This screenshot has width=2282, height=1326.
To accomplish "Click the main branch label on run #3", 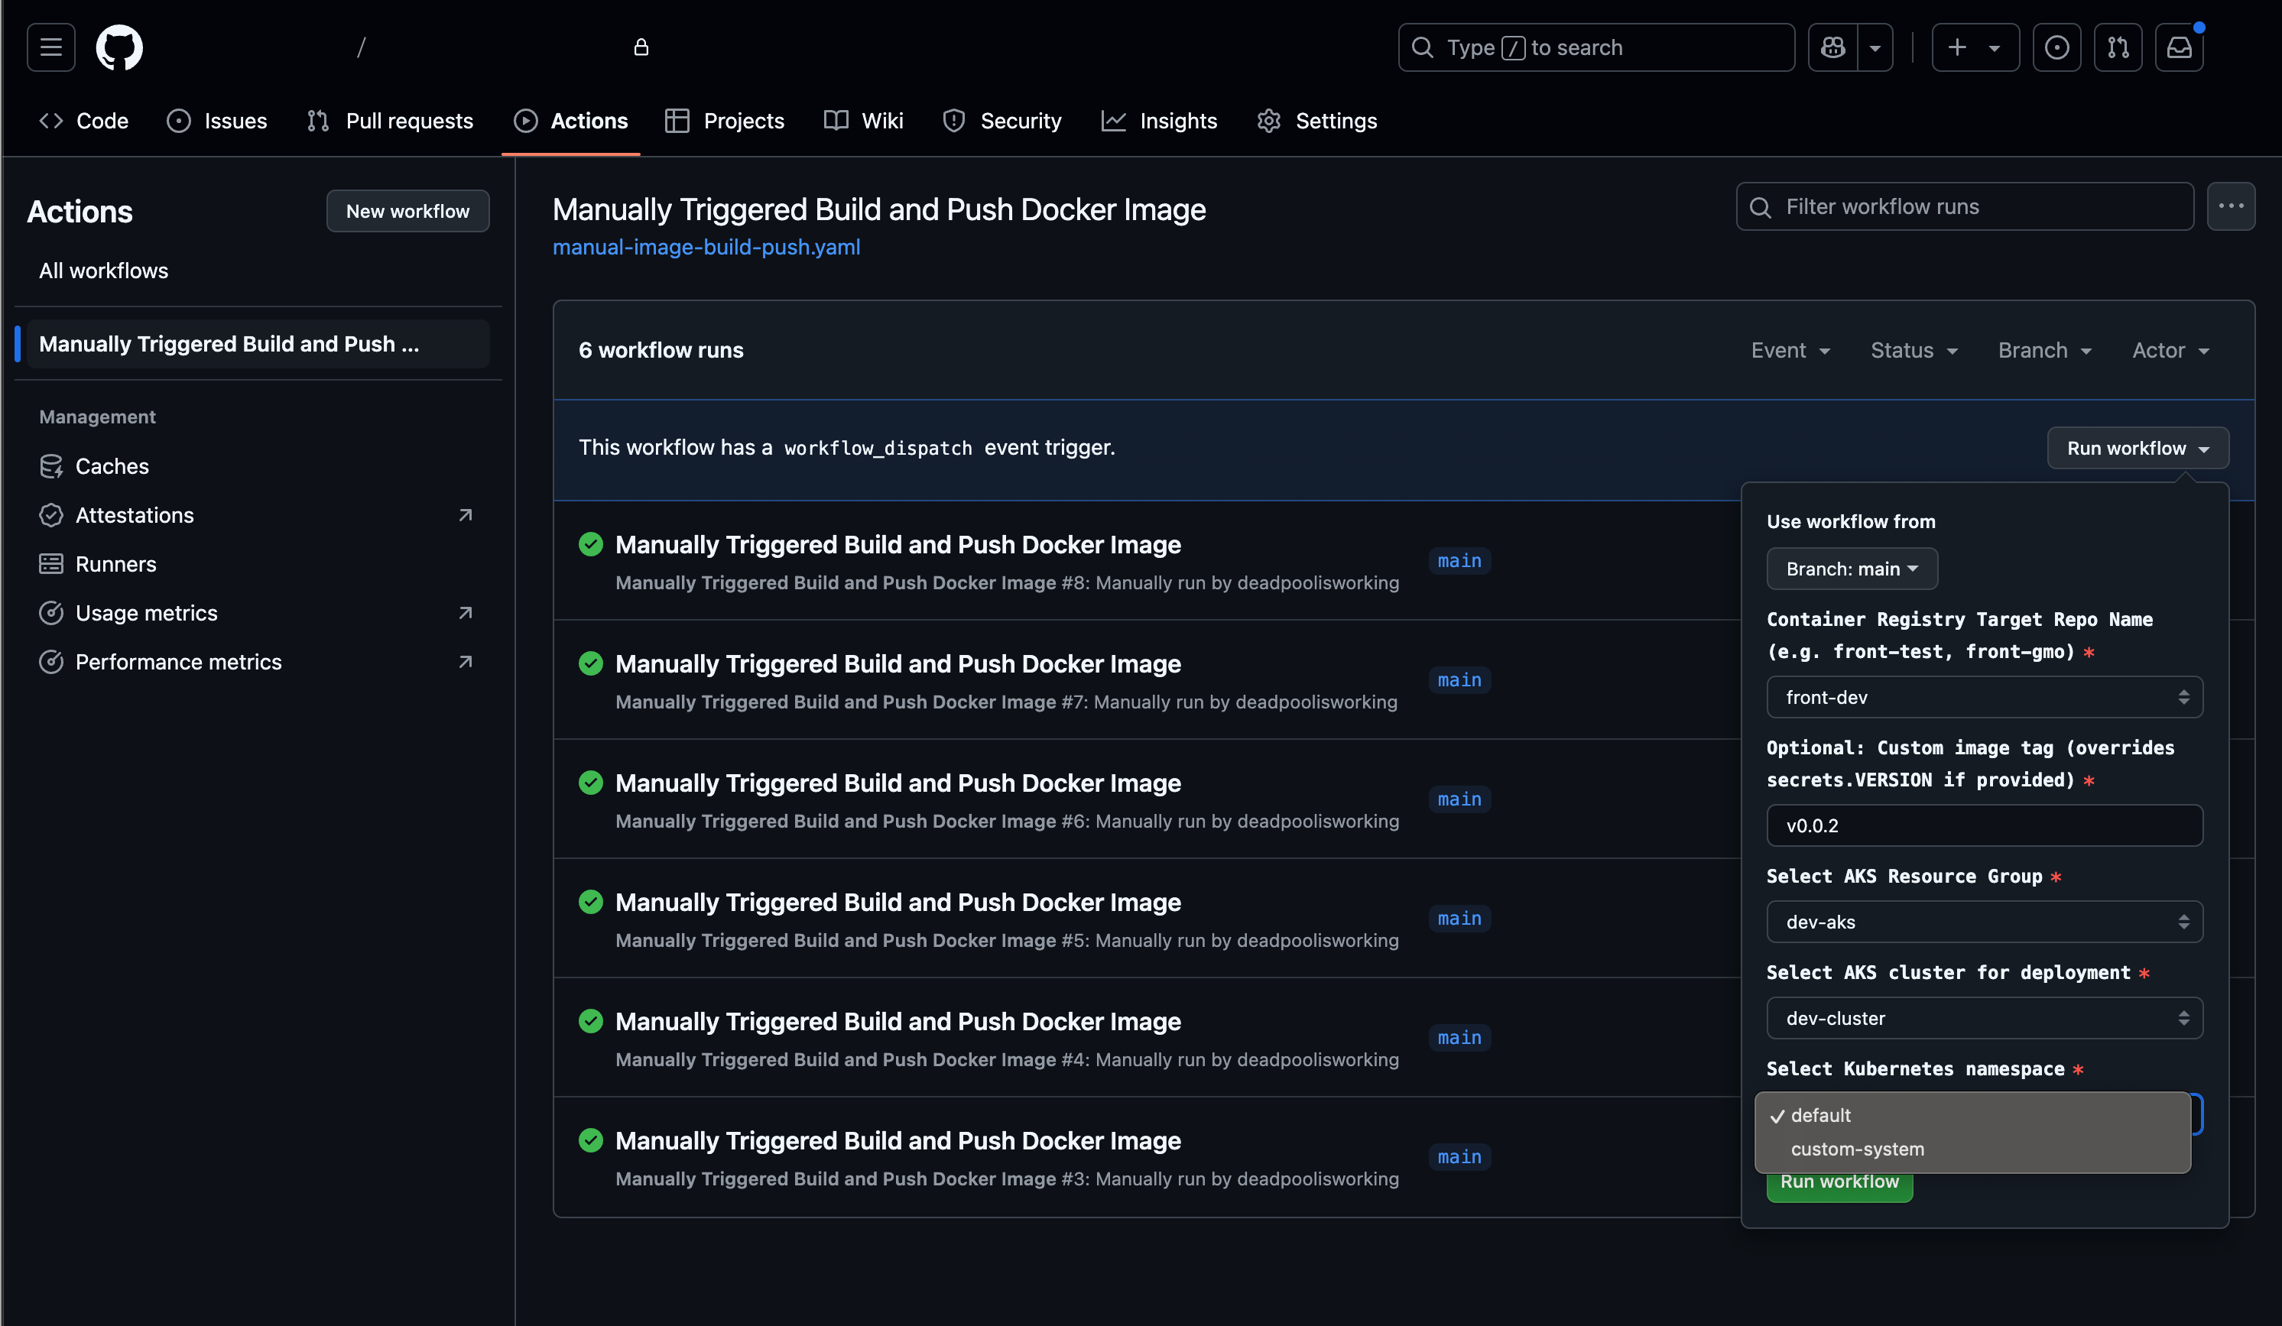I will [1459, 1157].
